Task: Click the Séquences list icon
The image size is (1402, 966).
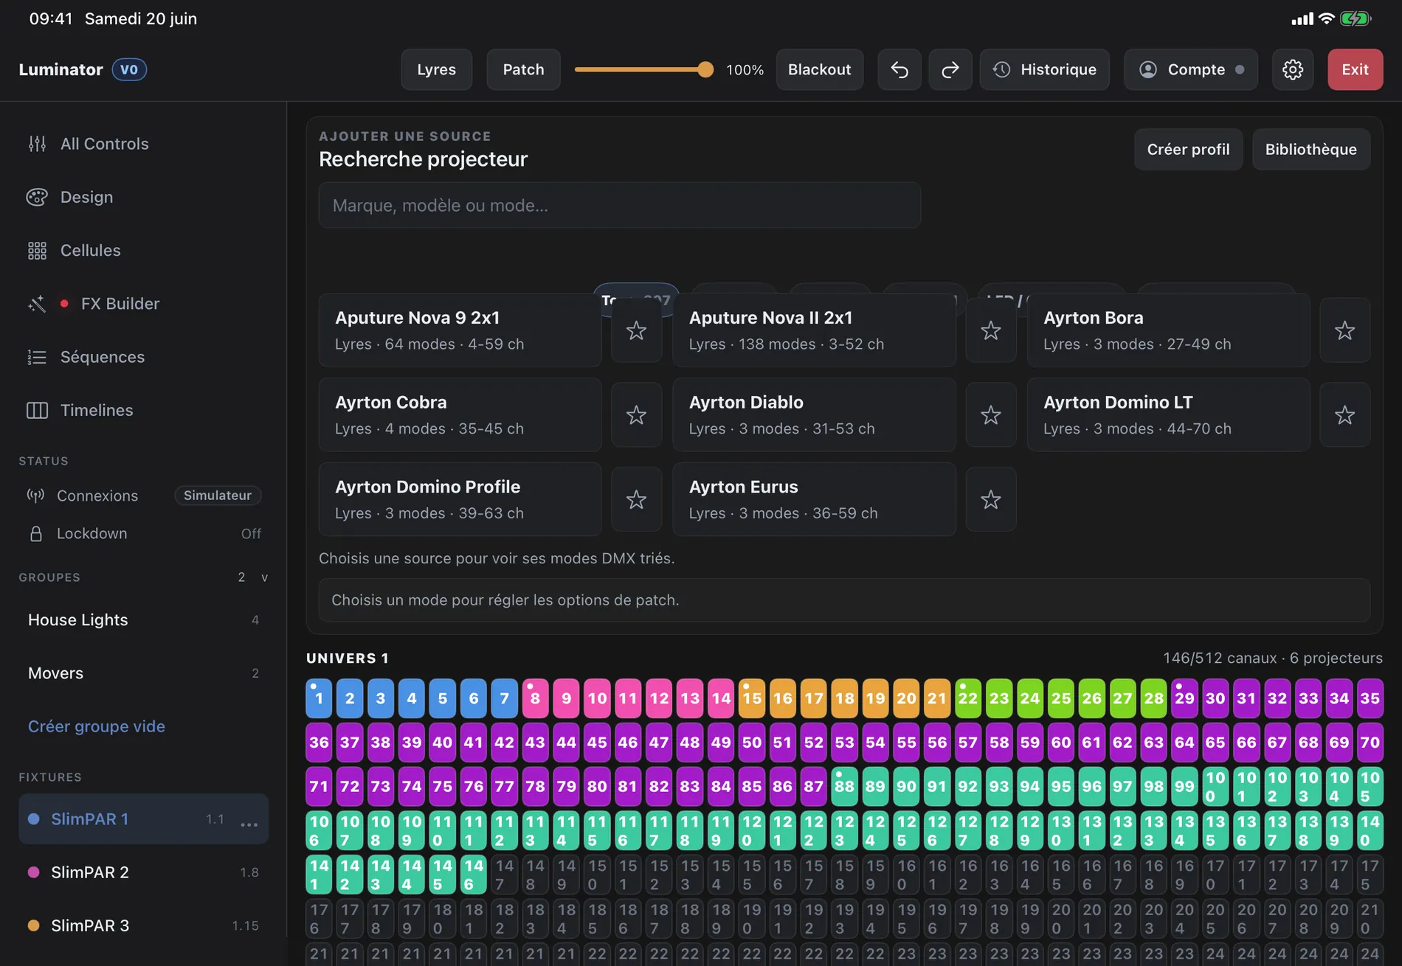Action: point(37,357)
